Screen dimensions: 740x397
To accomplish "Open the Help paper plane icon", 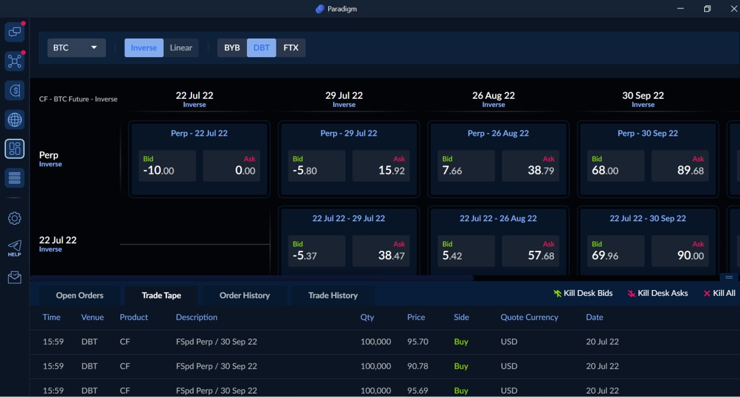I will pos(14,247).
